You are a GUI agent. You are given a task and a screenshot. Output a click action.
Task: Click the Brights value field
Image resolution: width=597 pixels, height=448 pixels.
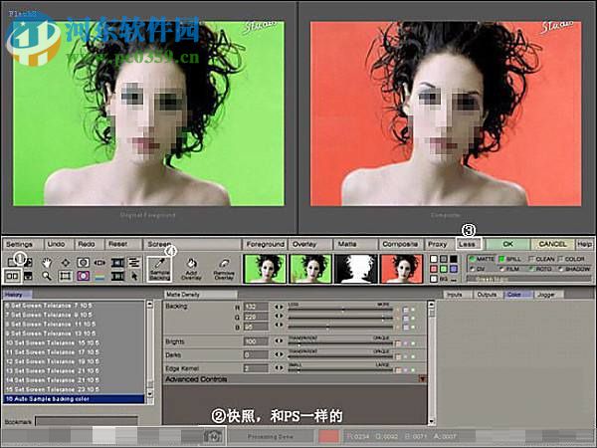pyautogui.click(x=256, y=341)
